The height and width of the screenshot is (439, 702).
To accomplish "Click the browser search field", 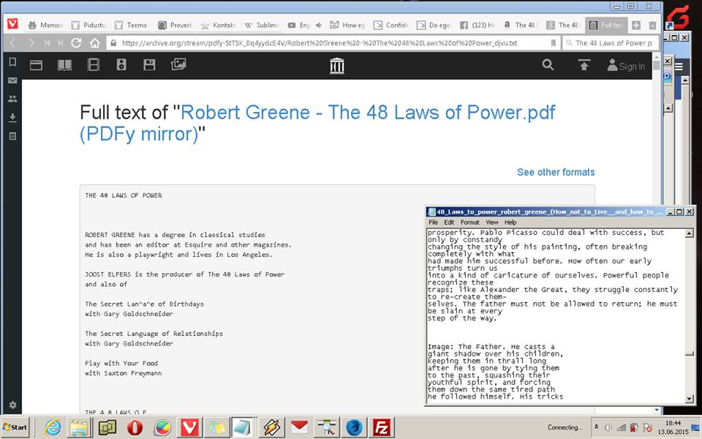I will (x=611, y=43).
